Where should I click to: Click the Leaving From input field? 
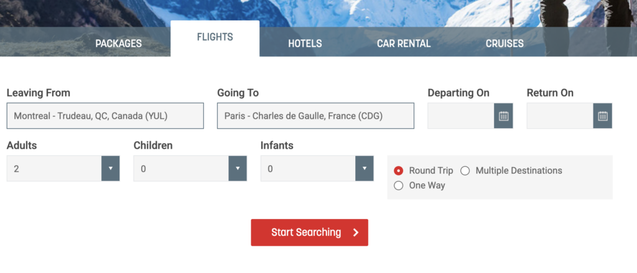(105, 116)
